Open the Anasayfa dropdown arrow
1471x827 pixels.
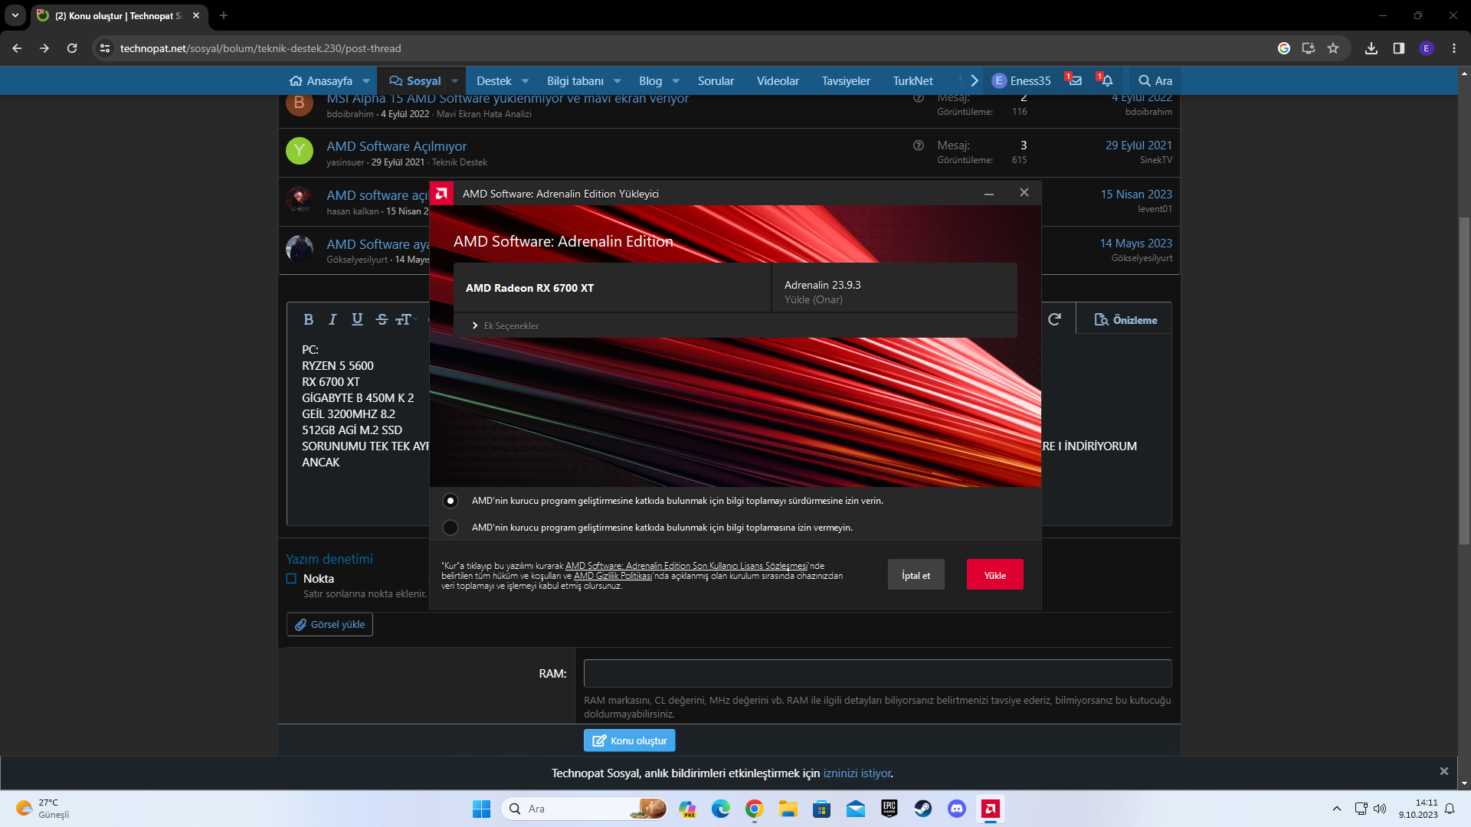[x=366, y=81]
